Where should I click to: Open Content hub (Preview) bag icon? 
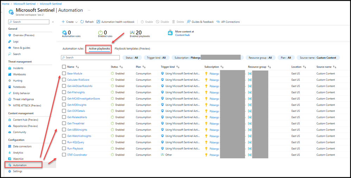point(9,120)
